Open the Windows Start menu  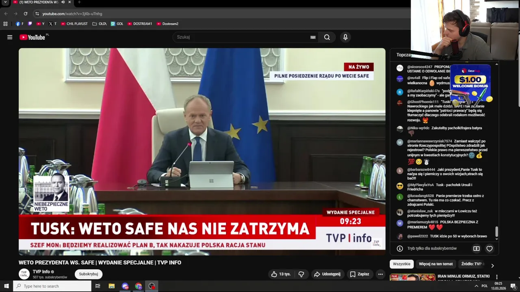tap(6, 286)
